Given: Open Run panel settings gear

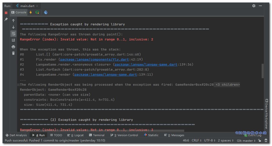Looking at the screenshot, I should coord(254,6).
